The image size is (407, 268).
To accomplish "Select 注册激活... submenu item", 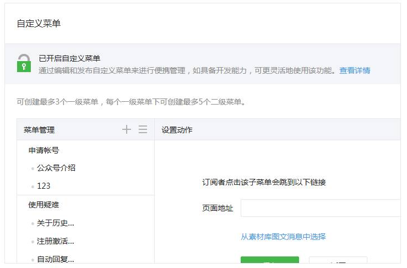I will [56, 241].
